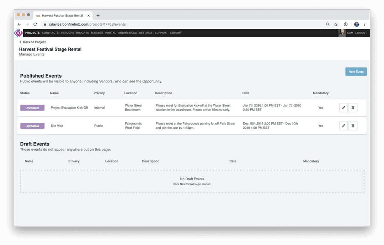Navigate to the VENDORS section
The image size is (384, 245).
click(x=67, y=33)
